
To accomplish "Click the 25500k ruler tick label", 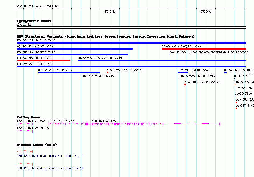I will (205, 11).
